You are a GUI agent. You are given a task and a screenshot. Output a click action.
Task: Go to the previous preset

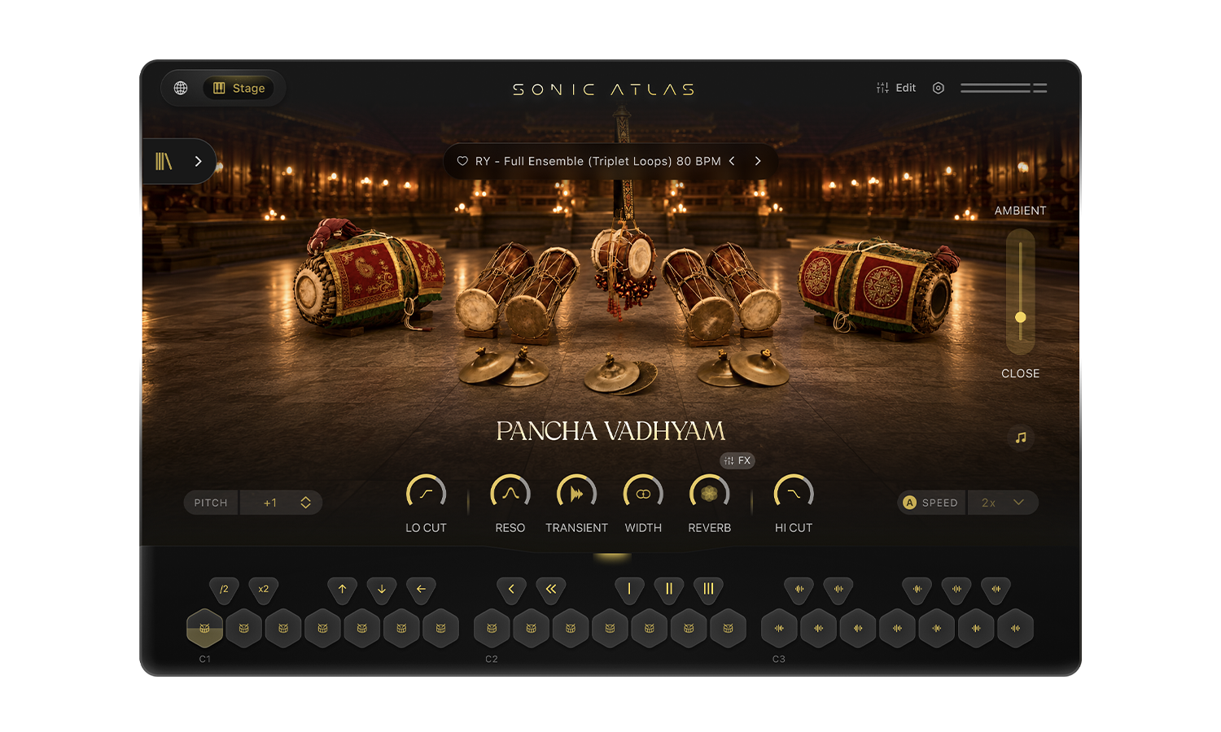click(x=732, y=161)
